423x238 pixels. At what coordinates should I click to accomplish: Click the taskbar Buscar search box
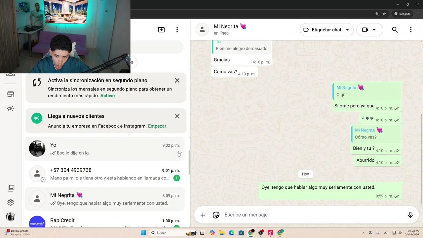tap(172, 233)
